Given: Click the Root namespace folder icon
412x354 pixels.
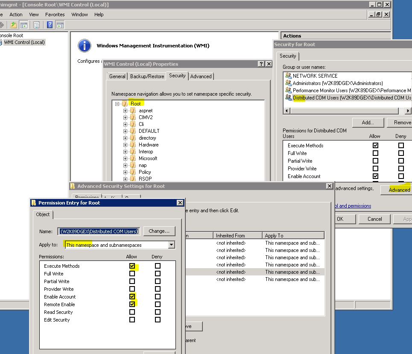Looking at the screenshot, I should pos(125,104).
